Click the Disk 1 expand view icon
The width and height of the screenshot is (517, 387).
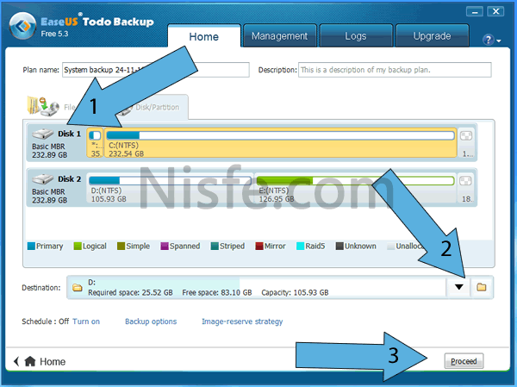[x=466, y=136]
